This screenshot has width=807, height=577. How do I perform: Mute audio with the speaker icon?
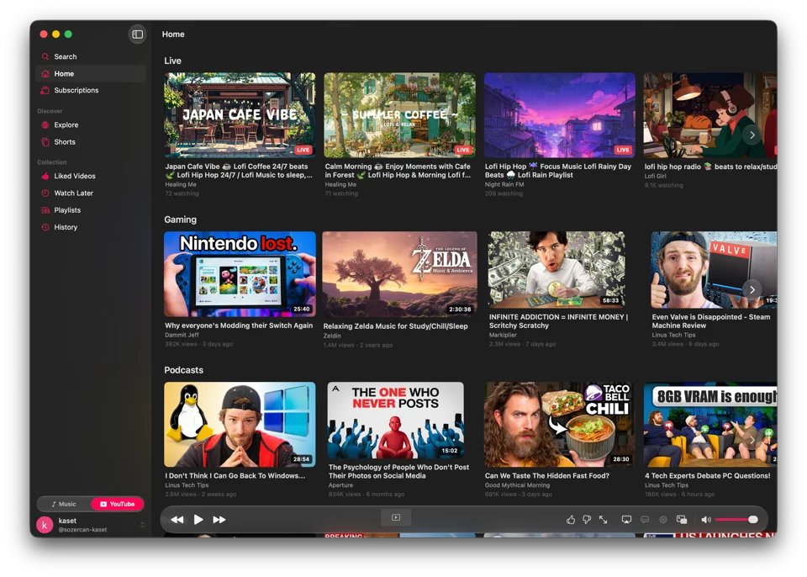coord(705,520)
